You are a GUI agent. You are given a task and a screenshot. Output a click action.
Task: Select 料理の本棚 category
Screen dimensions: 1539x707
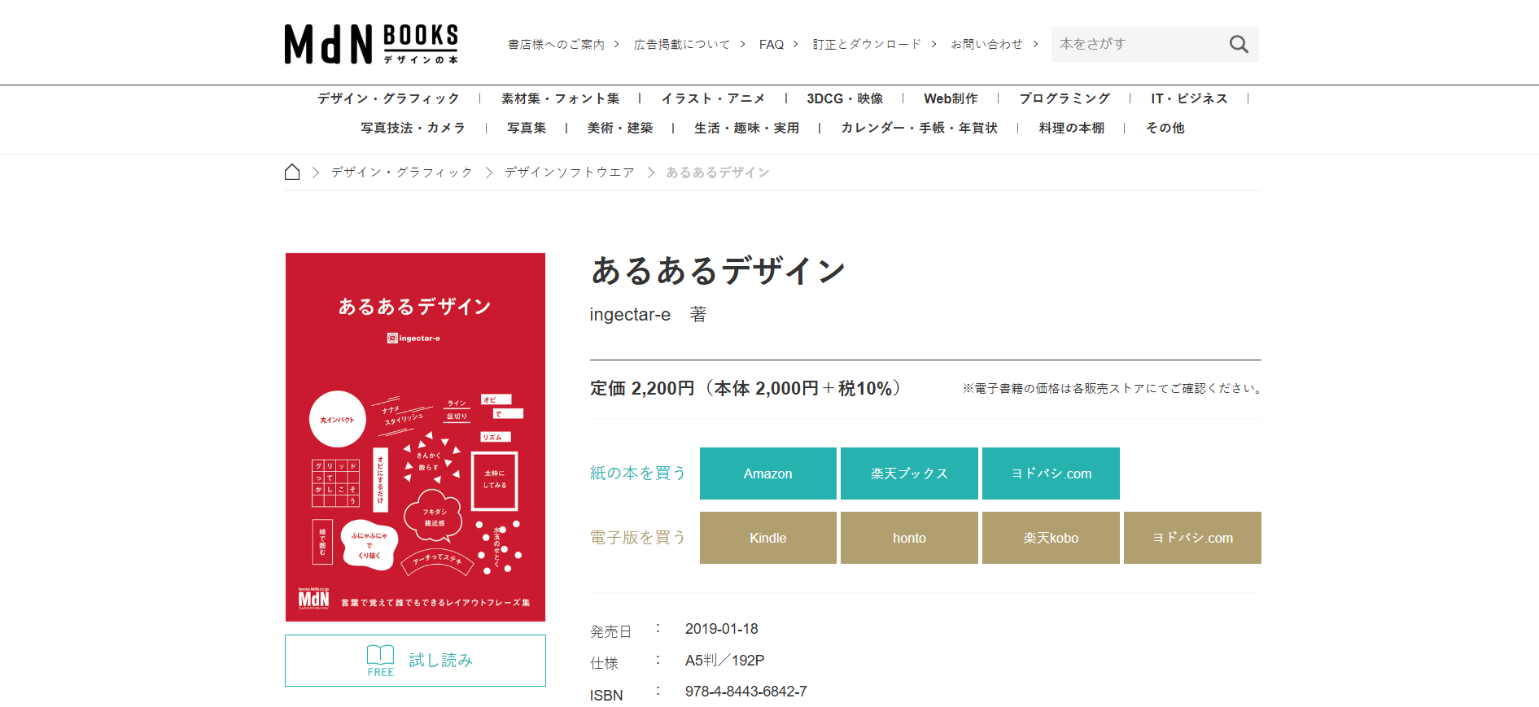pyautogui.click(x=1071, y=128)
